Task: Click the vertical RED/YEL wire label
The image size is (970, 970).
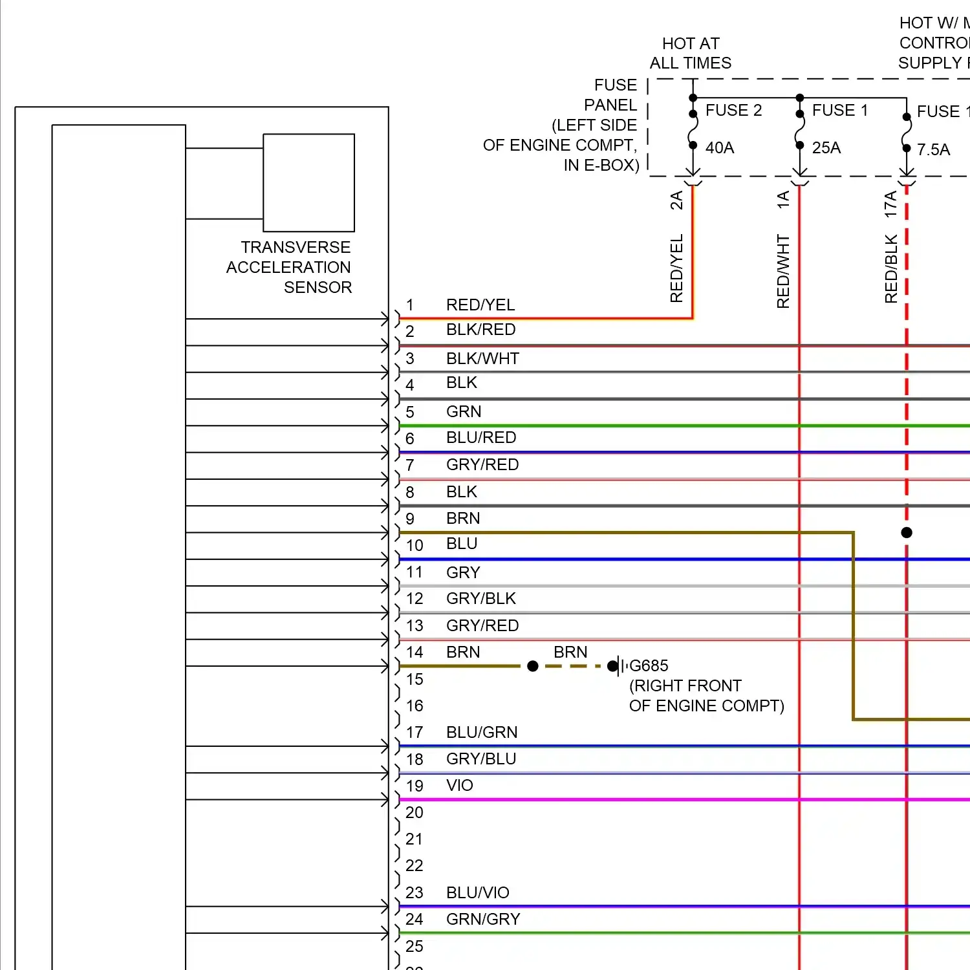Action: click(x=676, y=268)
